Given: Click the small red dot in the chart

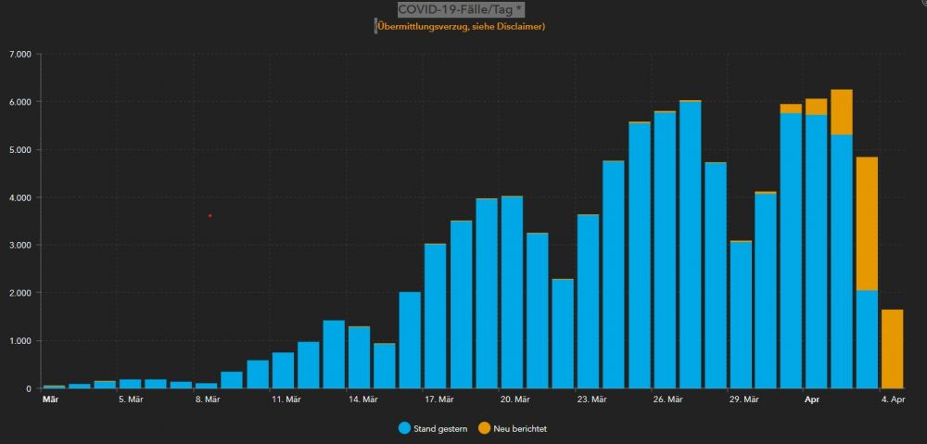Looking at the screenshot, I should [x=210, y=215].
